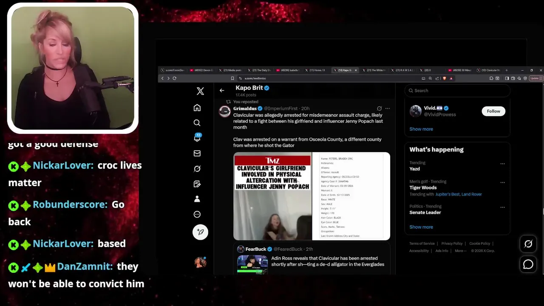This screenshot has width=544, height=306.
Task: Switch to the x.com/ComicDave browser tab
Action: (x=173, y=70)
